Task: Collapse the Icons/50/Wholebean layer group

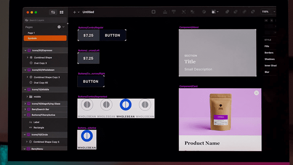Action: [x=25, y=70]
